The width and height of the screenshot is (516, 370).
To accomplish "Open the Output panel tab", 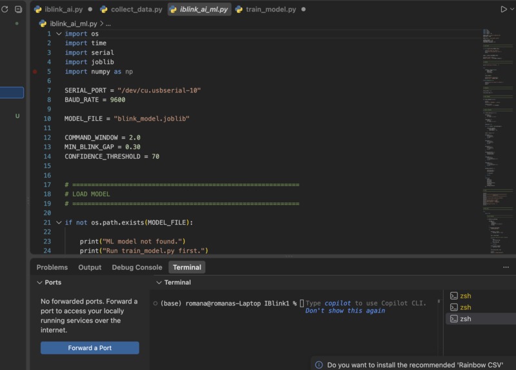I will 90,267.
